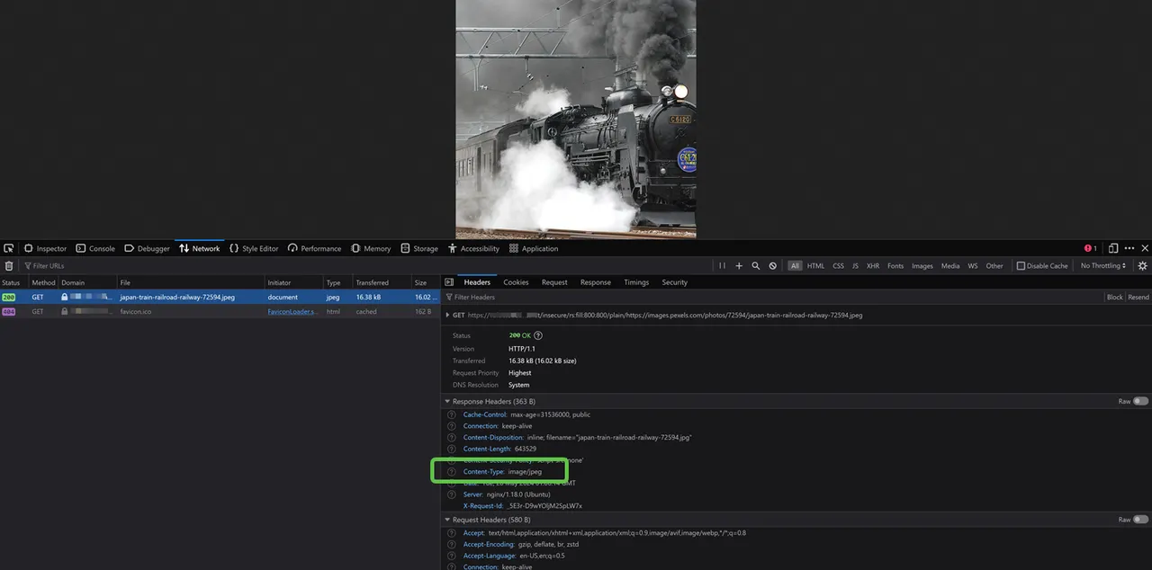Select the All filter button
The width and height of the screenshot is (1152, 570).
pos(795,266)
